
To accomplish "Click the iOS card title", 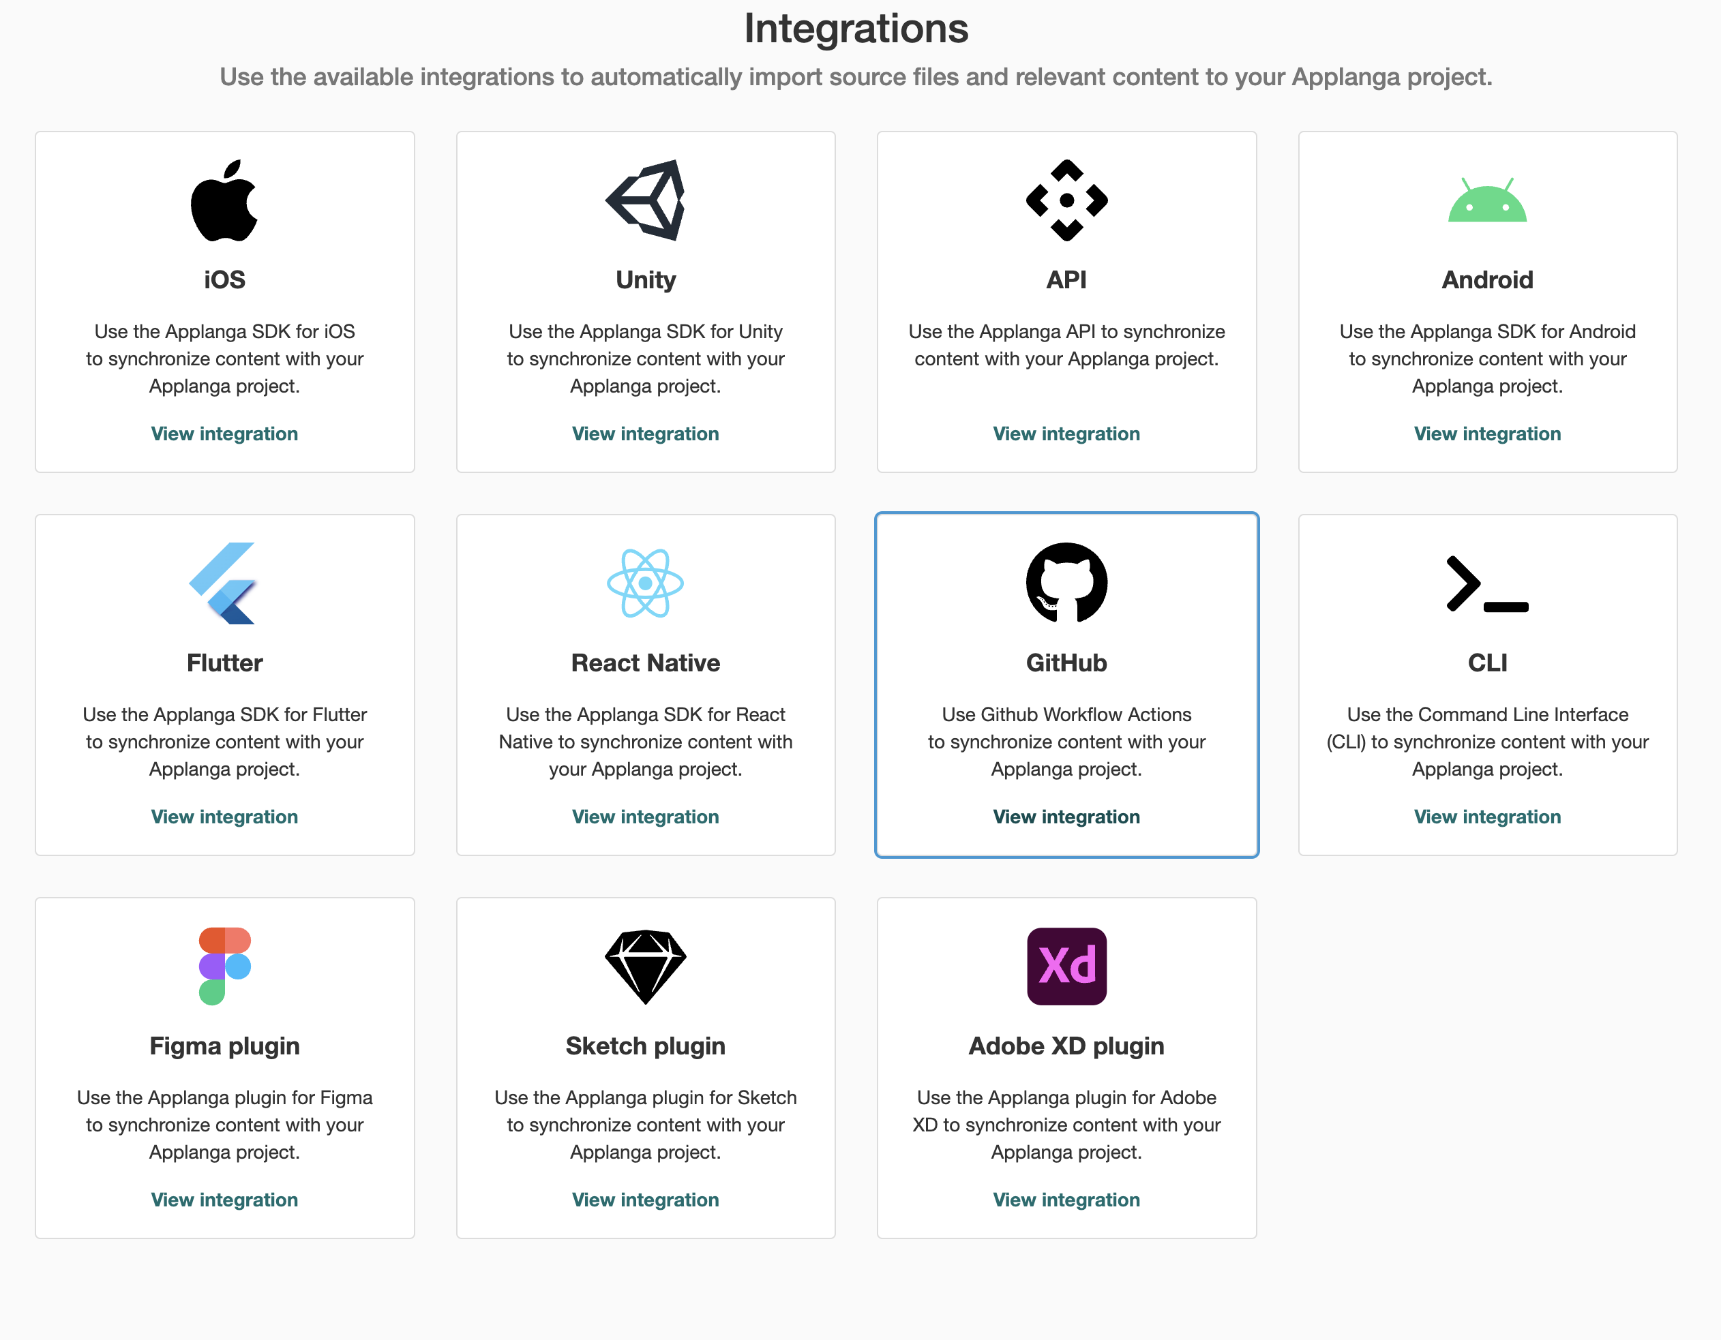I will click(224, 279).
